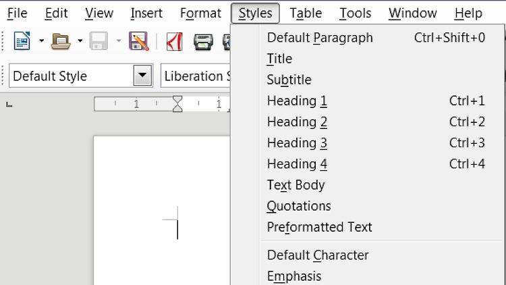Expand the Open folder dropdown arrow

[80, 41]
